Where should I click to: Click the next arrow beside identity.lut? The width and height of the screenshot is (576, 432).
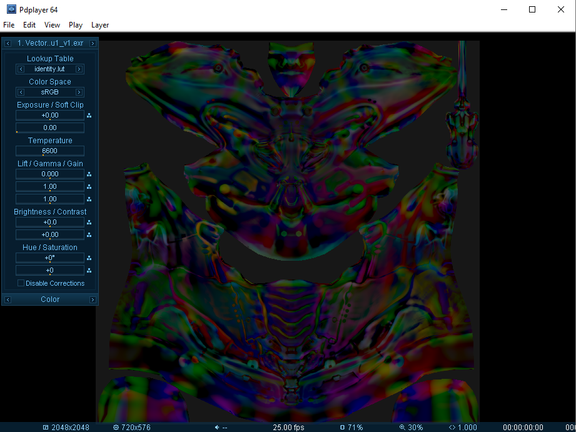pyautogui.click(x=79, y=69)
